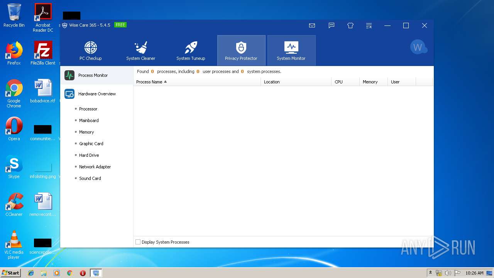Open Acrobat Reader DC desktop icon
Image resolution: width=494 pixels, height=278 pixels.
43,18
